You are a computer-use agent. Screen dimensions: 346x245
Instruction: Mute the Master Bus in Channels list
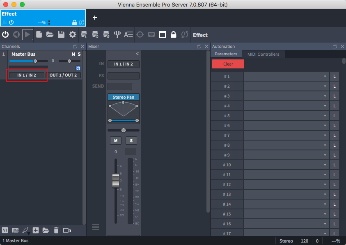tap(73, 54)
